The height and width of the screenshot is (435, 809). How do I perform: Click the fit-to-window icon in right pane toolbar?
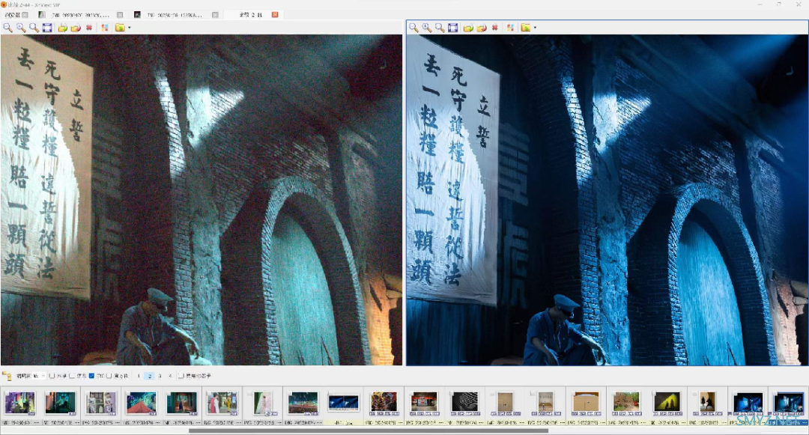coord(453,28)
